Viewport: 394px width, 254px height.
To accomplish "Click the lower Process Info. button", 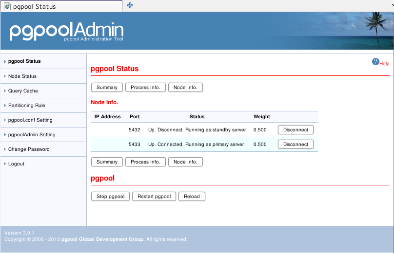I will 145,162.
